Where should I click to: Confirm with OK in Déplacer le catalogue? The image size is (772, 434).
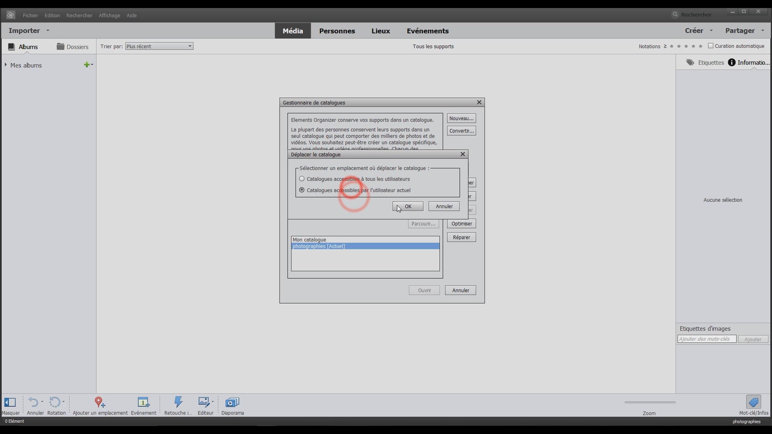[408, 206]
